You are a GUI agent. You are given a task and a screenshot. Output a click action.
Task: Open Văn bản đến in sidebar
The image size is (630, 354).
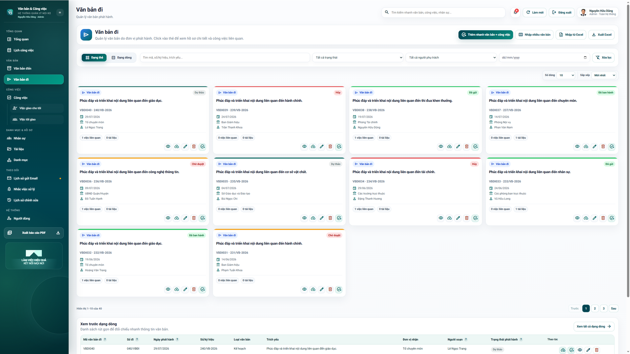(x=34, y=68)
